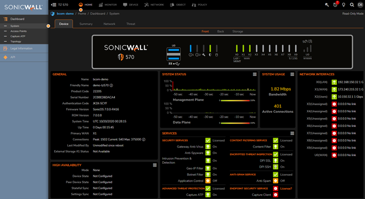Screen dimensions: 365x199
Task: Open the POLICY top menu
Action: tap(200, 5)
